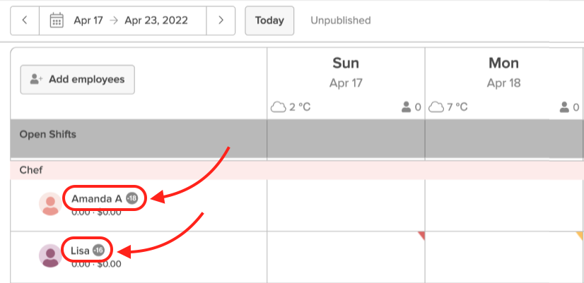The width and height of the screenshot is (584, 283).
Task: Select the Apr 17 to Apr 23 date range
Action: [x=131, y=20]
